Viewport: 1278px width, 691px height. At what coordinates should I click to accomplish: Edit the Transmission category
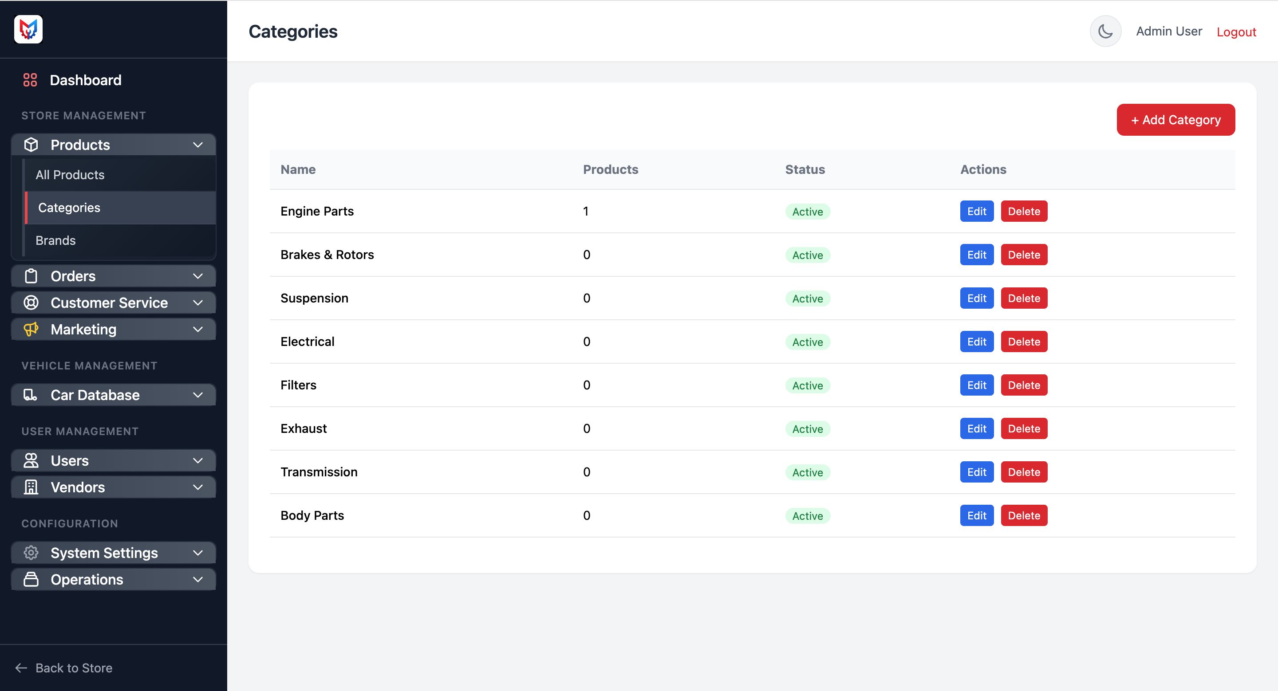click(977, 472)
